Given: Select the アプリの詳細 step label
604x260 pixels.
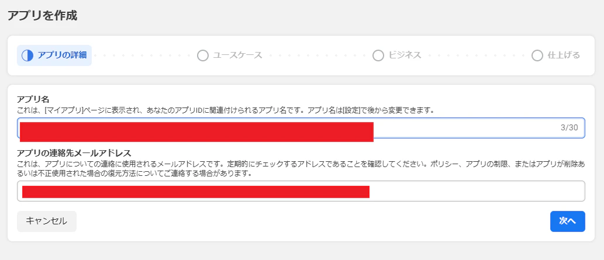Looking at the screenshot, I should click(x=62, y=56).
